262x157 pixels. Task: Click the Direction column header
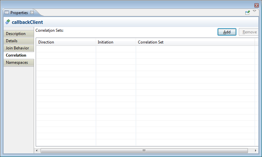65,42
